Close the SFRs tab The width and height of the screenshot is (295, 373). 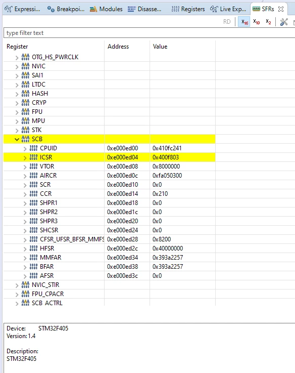(x=281, y=9)
